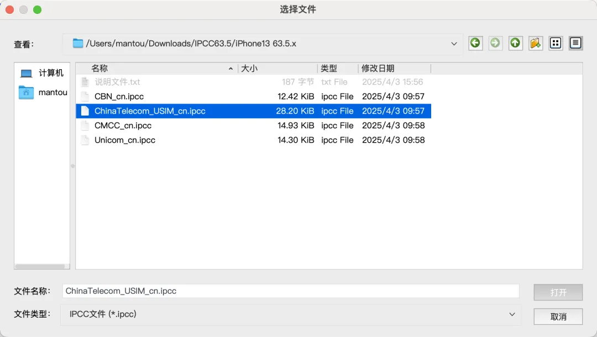This screenshot has height=337, width=597.
Task: Click the ChinaTelecom_USIM_cn.ipcc file row
Action: (150, 111)
